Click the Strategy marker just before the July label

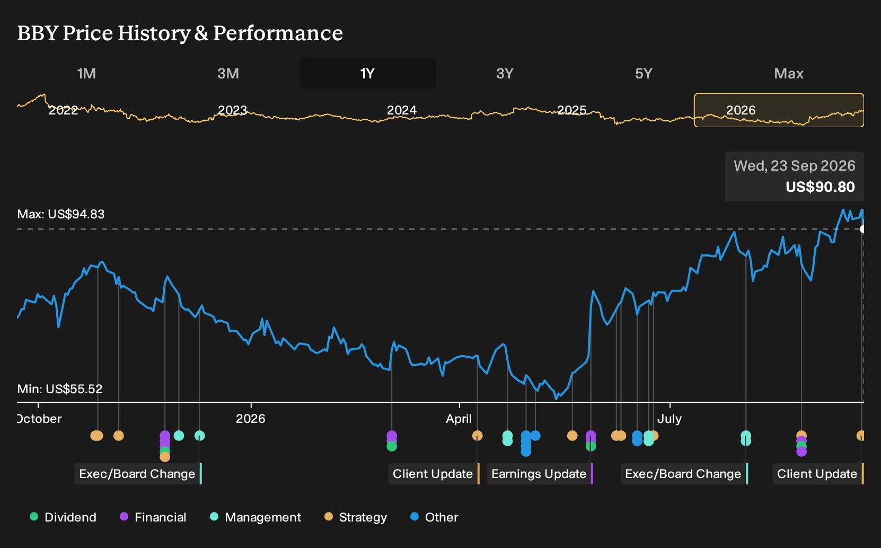coord(655,436)
